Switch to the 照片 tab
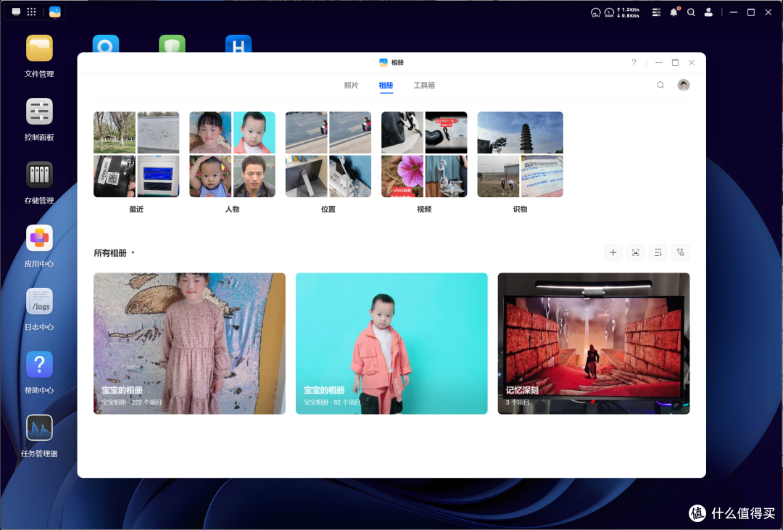 (351, 86)
